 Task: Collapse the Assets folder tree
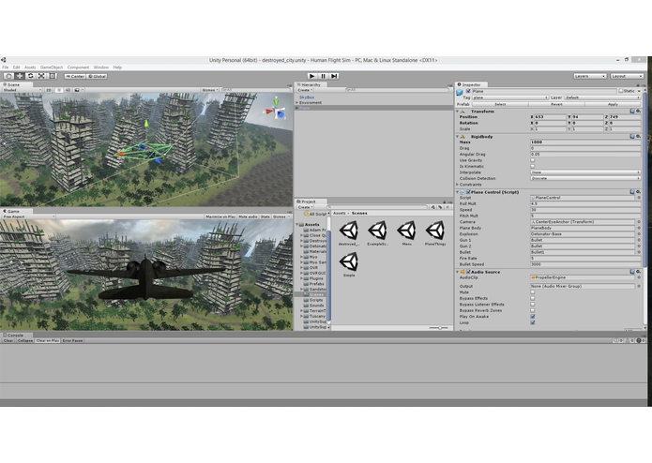297,224
